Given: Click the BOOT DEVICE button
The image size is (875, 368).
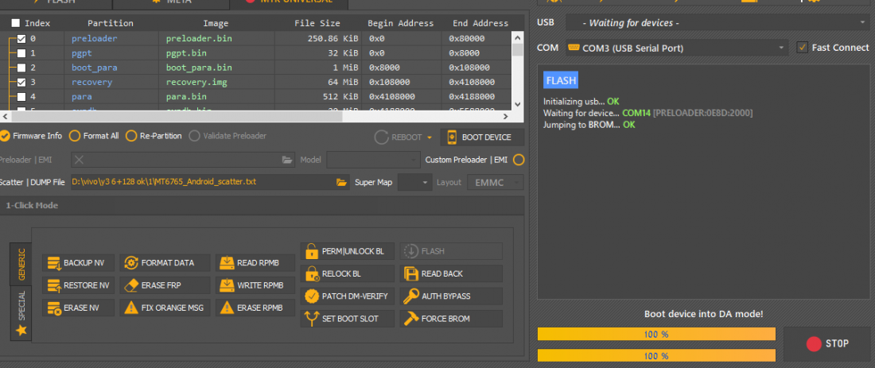Looking at the screenshot, I should [x=482, y=138].
